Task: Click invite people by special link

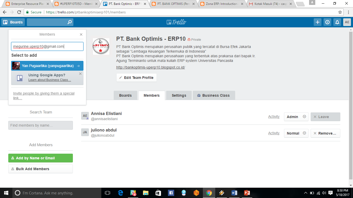Action: (x=44, y=96)
